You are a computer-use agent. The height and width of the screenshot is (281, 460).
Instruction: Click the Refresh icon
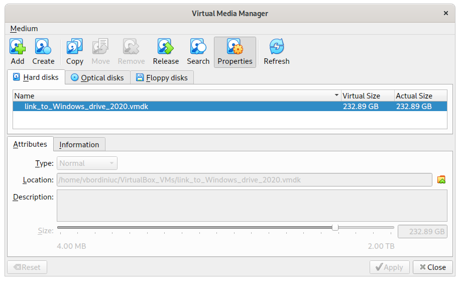276,46
